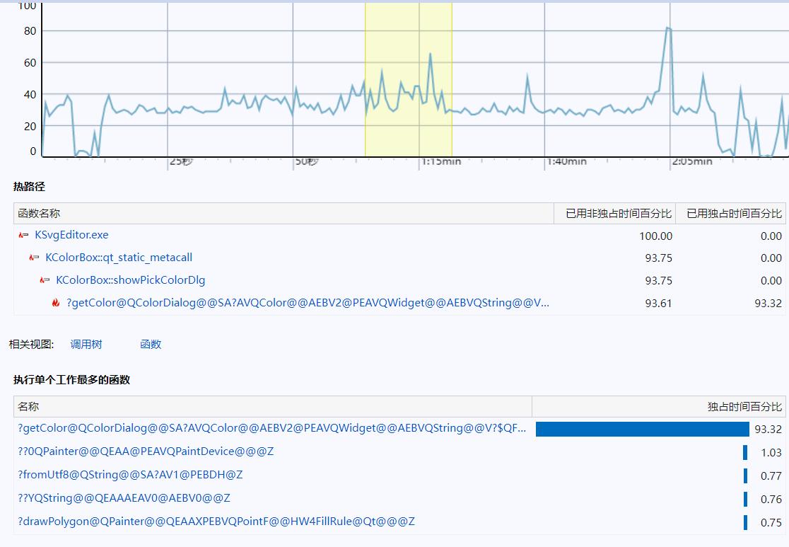Click the 0.00 exclusive value for showPickColorDlg
This screenshot has height=547, width=789.
[771, 280]
